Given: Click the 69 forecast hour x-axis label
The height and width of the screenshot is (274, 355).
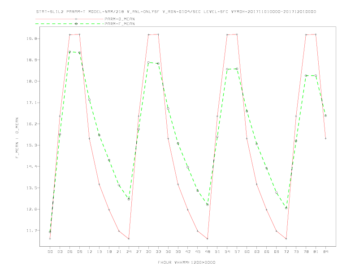Looking at the screenshot, I should tap(277, 252).
